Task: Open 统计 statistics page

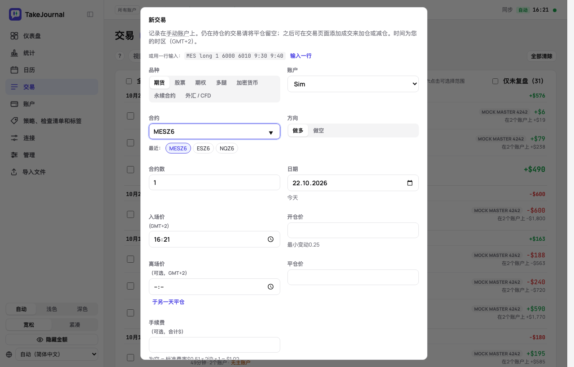Action: tap(52, 53)
